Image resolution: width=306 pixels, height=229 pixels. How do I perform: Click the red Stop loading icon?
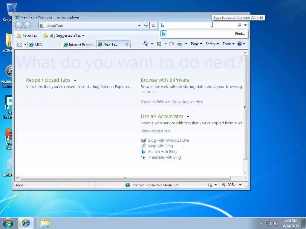coord(153,26)
